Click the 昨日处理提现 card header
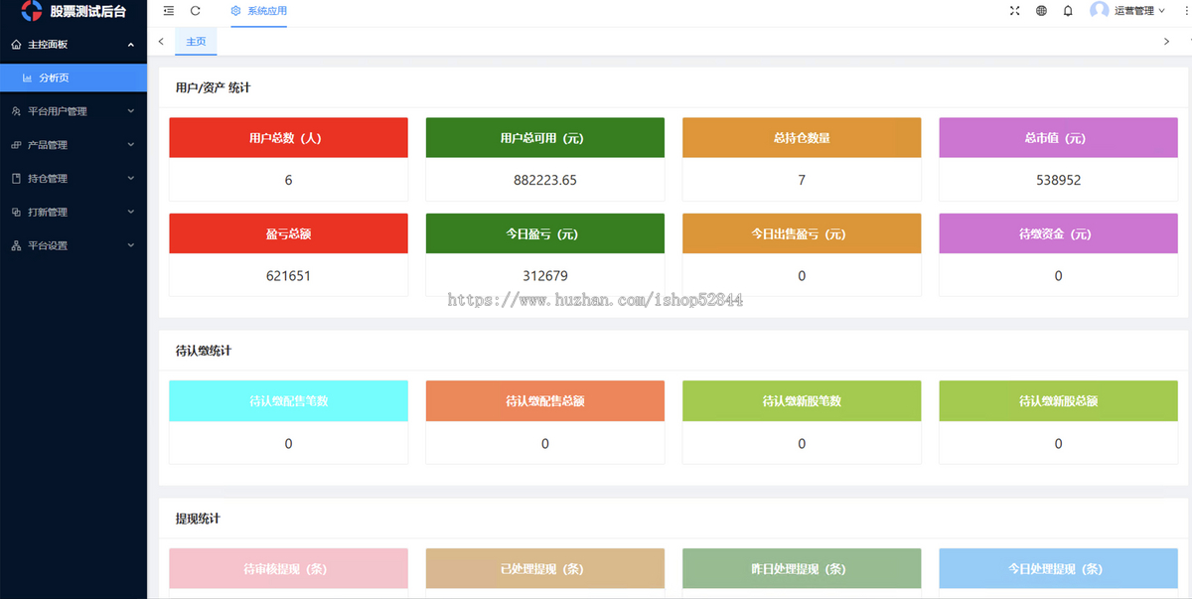 tap(802, 569)
